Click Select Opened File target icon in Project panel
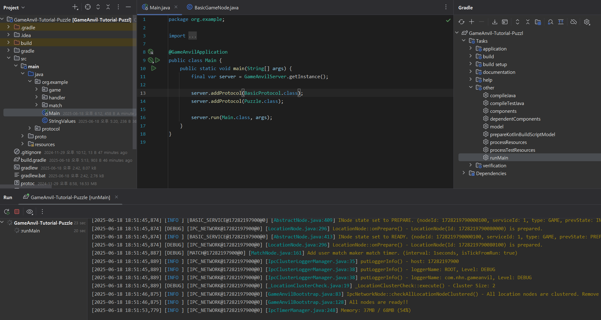This screenshot has height=320, width=601. point(88,7)
